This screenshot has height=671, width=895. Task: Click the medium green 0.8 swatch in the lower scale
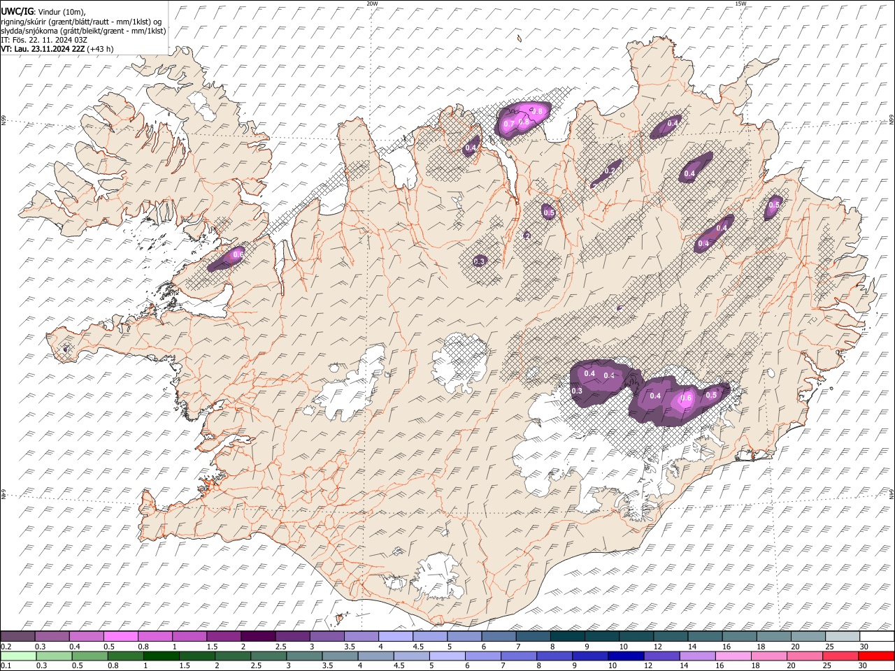[125, 656]
